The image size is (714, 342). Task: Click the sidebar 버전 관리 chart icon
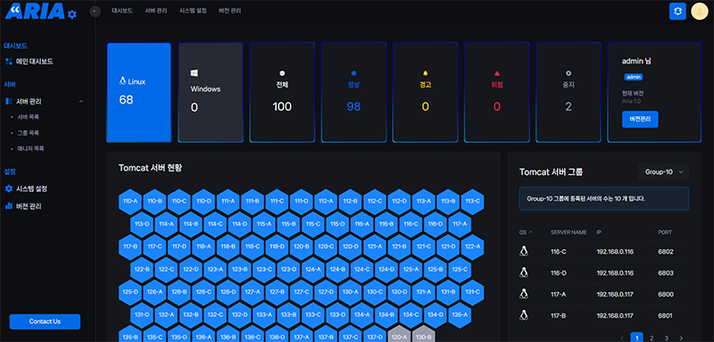(x=9, y=206)
